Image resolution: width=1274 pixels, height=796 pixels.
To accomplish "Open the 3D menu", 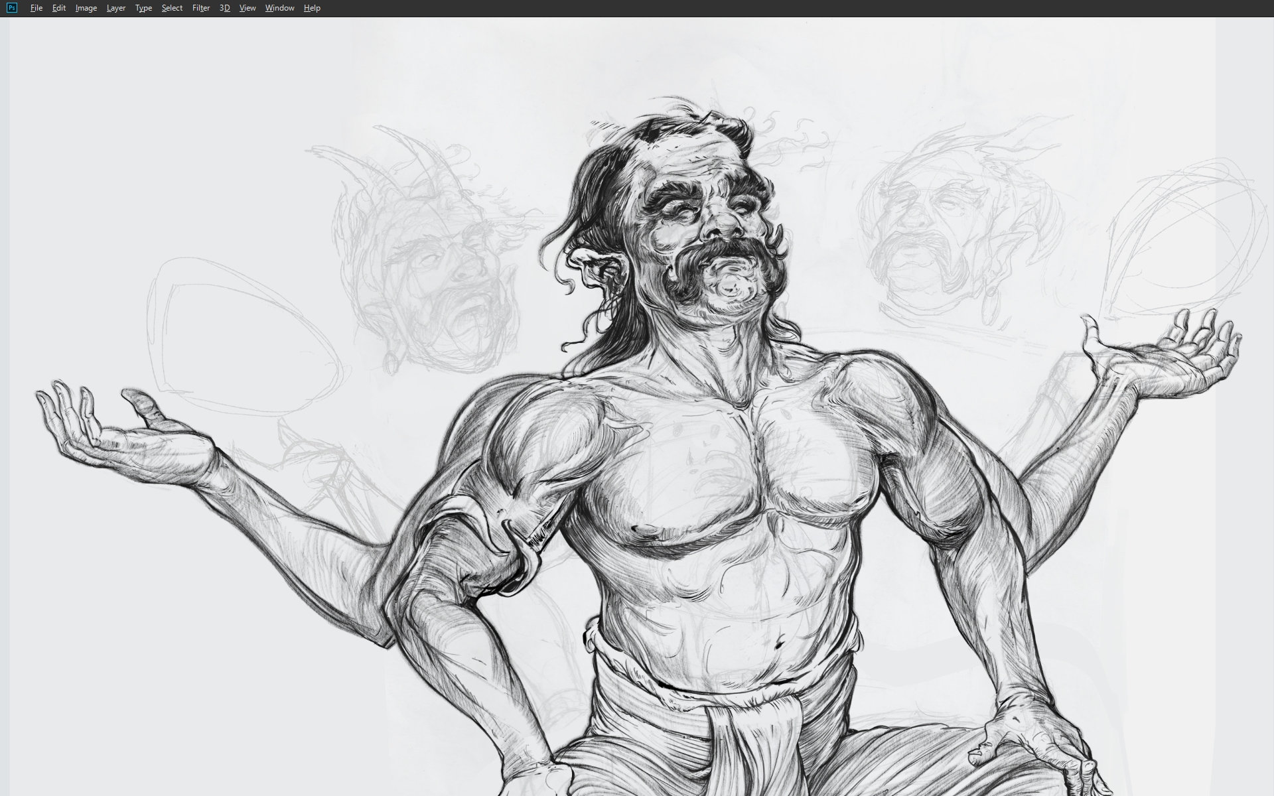I will coord(224,8).
